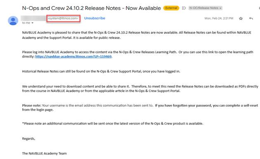Click the reply arrow icon
The image size is (260, 159).
pos(251,19)
